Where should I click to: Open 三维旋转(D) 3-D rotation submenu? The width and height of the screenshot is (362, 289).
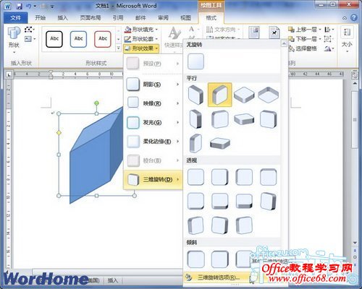tap(153, 179)
